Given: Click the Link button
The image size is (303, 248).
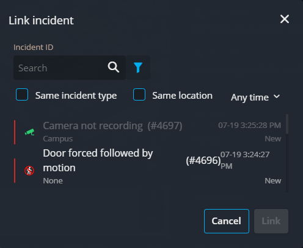Looking at the screenshot, I should (x=271, y=221).
